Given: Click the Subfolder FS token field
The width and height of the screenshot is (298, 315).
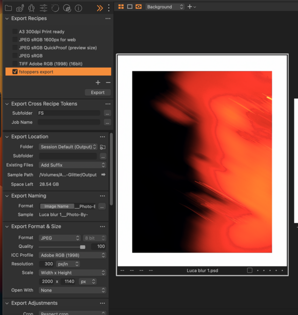Looking at the screenshot, I should point(69,113).
